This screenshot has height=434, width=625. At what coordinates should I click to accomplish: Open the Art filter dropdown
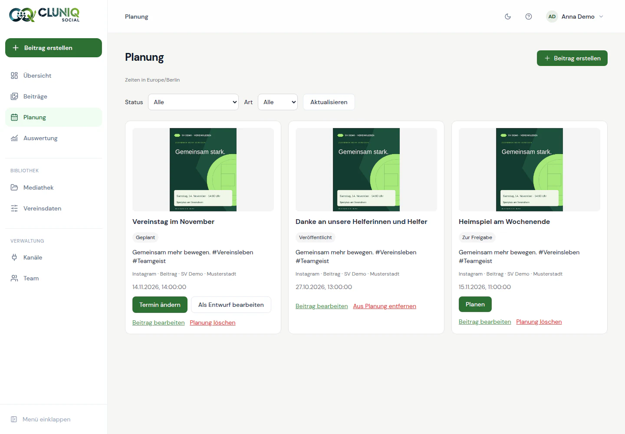[x=278, y=102]
